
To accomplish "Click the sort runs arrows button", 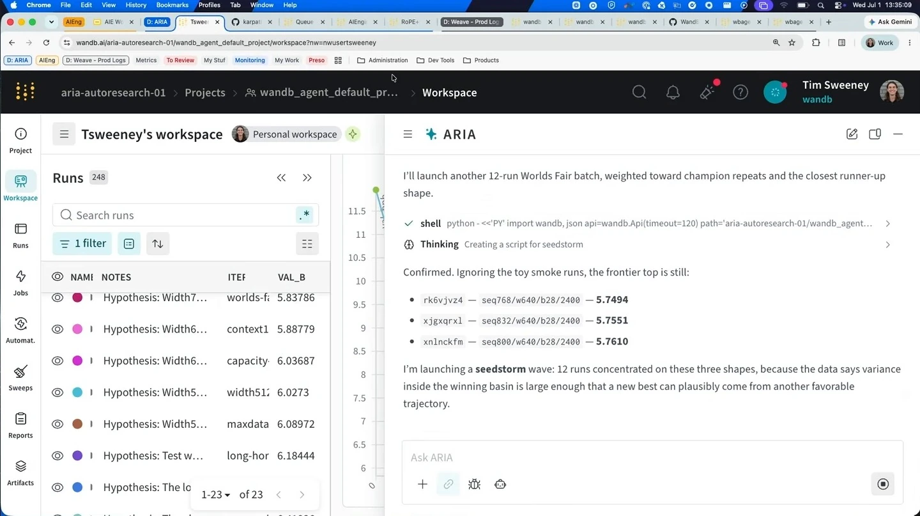I will [158, 244].
